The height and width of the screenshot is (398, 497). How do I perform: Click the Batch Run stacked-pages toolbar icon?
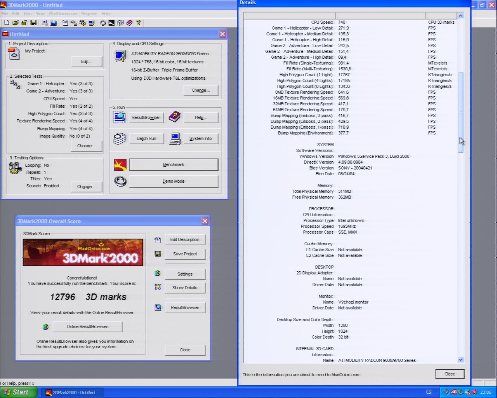120,23
